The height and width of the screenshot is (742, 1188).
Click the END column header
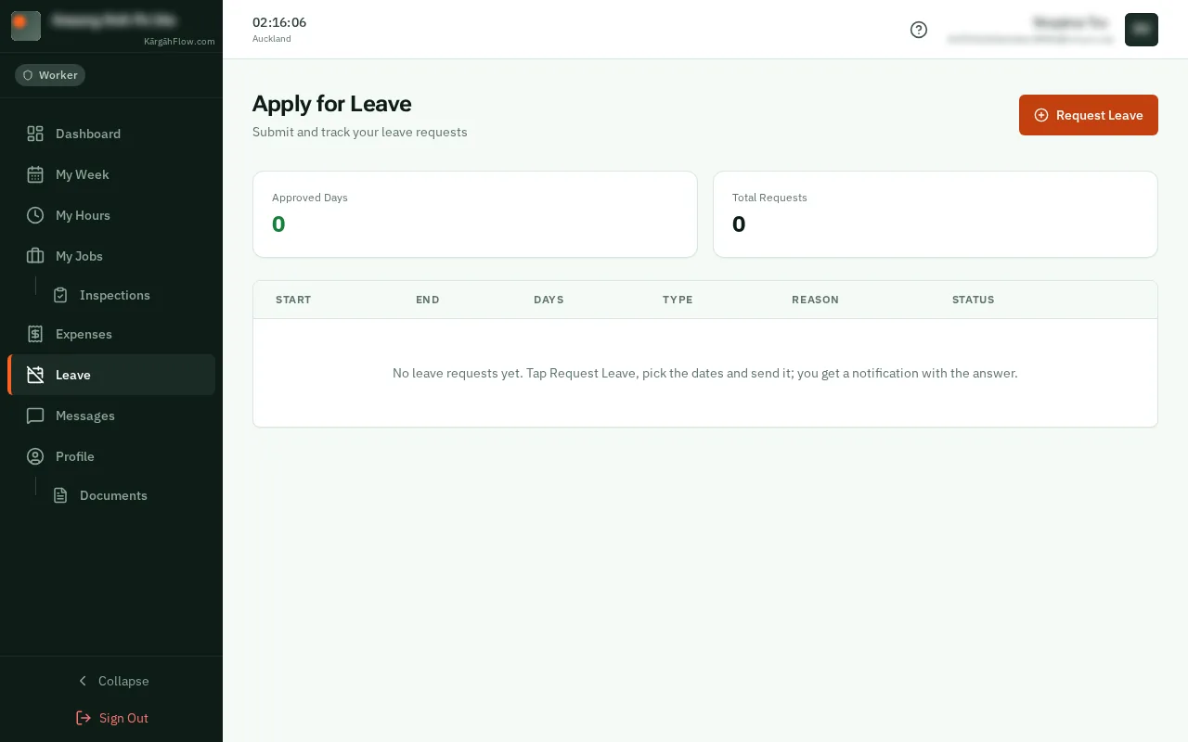[428, 300]
